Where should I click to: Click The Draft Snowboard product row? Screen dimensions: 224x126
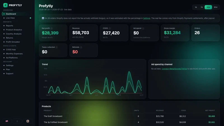coord(129,116)
